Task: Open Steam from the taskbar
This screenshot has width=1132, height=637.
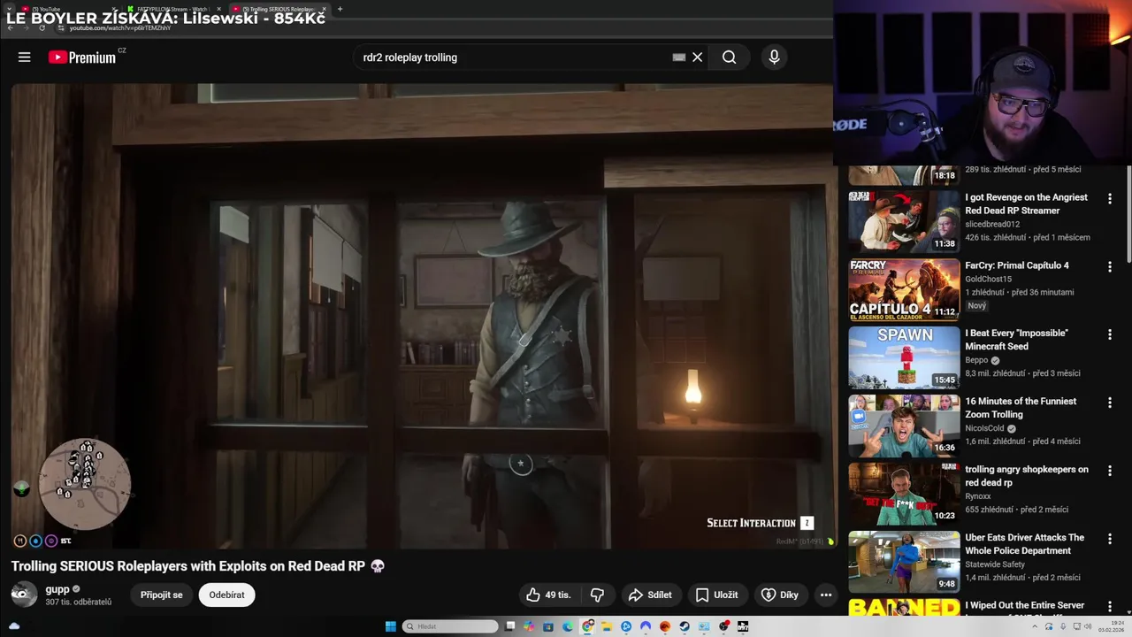Action: pos(685,626)
